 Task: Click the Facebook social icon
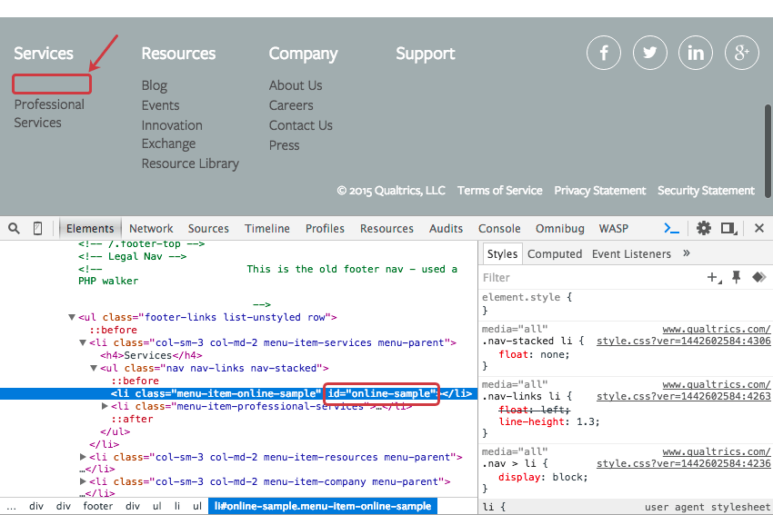pyautogui.click(x=604, y=53)
